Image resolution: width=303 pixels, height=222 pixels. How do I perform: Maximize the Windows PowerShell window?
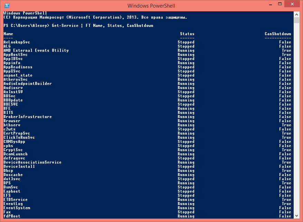click(280, 4)
